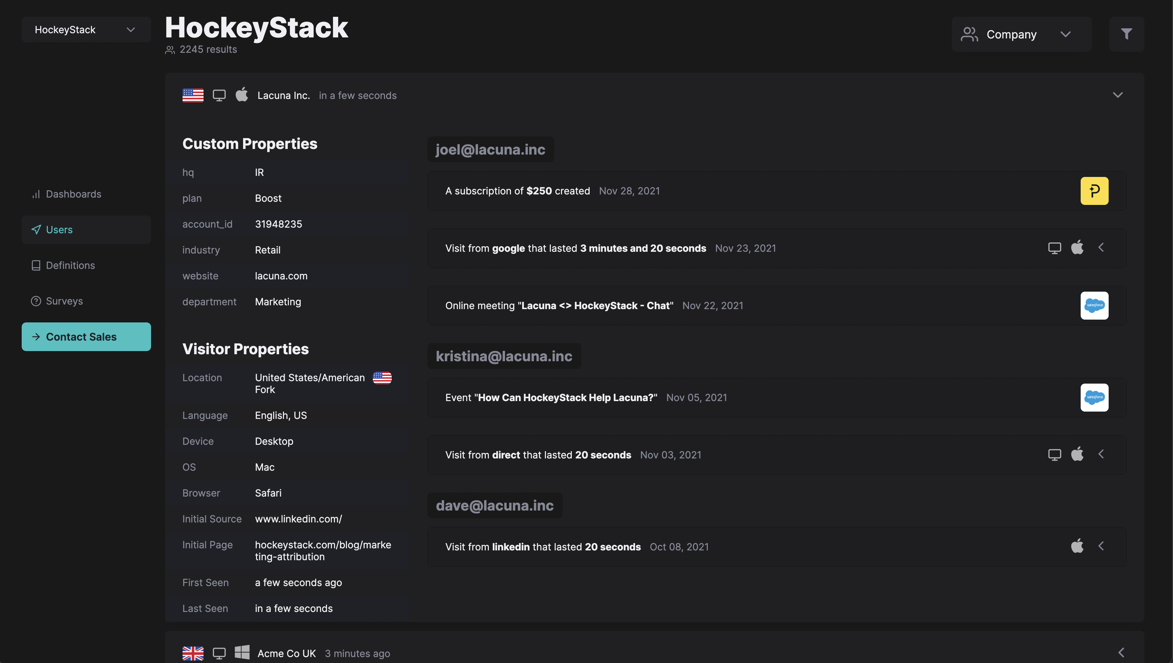Open dave@lacuna.inc user tag

coord(495,505)
